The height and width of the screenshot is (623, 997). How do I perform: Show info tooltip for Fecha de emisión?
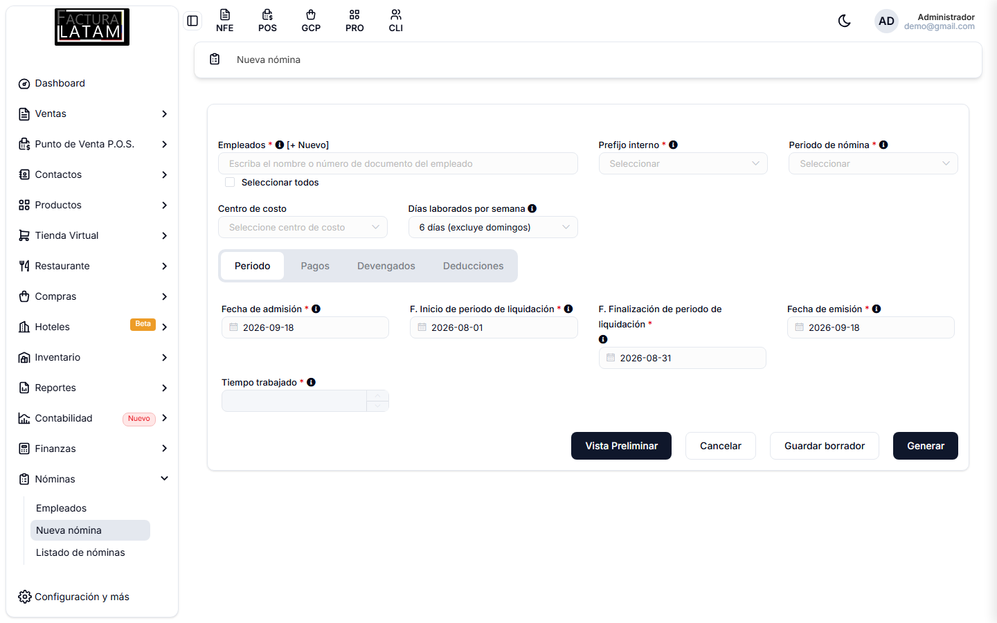coord(877,309)
